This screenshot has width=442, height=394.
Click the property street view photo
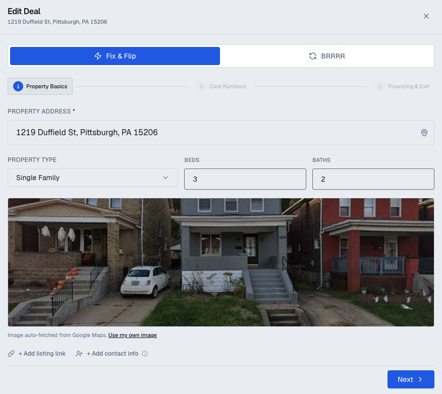pos(221,262)
